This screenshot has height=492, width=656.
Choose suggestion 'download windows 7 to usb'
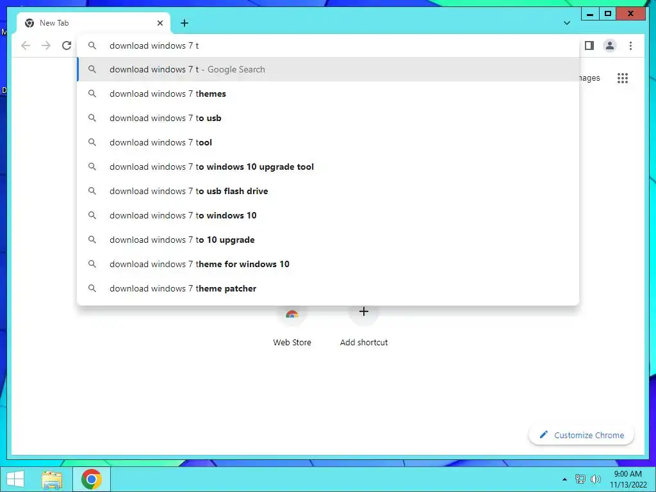click(x=329, y=118)
